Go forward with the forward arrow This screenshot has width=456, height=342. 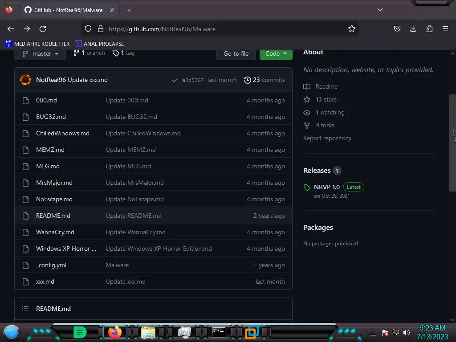[27, 29]
